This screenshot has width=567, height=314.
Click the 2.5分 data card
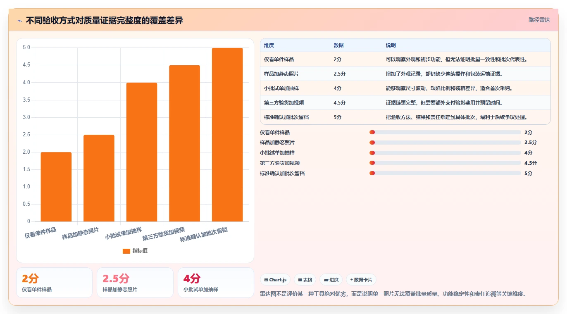click(135, 283)
